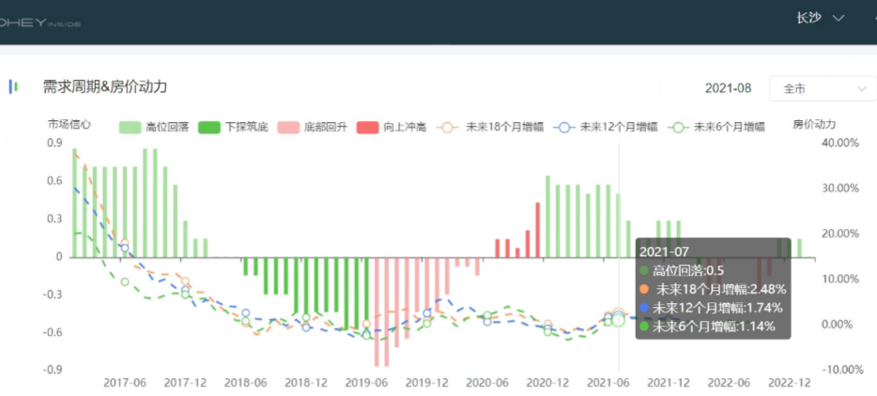Toggle the 未来18个月增幅 legend line
The image size is (877, 396).
point(490,127)
